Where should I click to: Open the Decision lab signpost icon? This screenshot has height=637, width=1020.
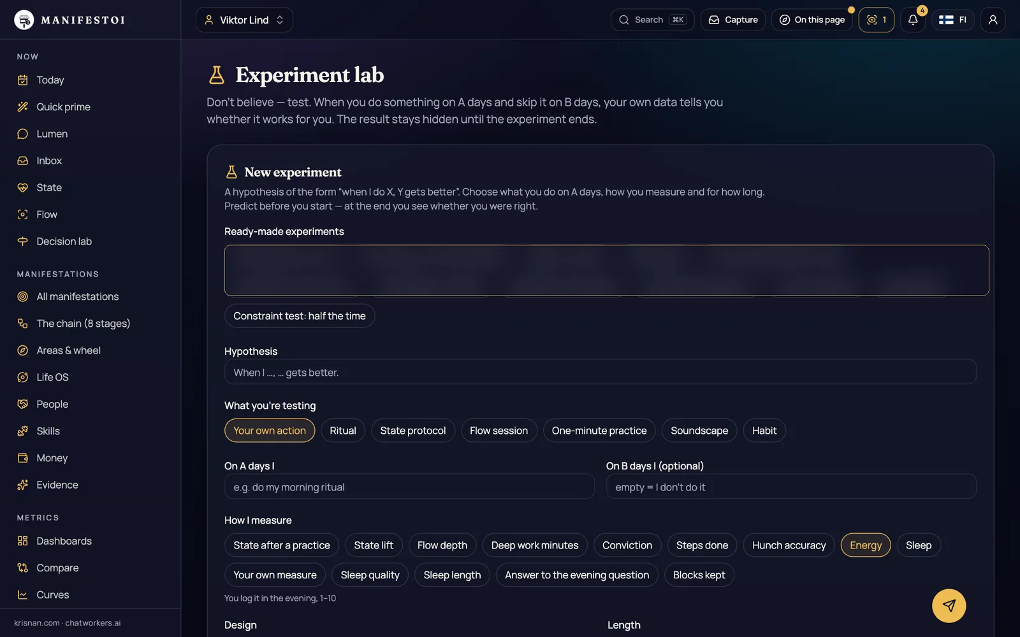point(23,241)
